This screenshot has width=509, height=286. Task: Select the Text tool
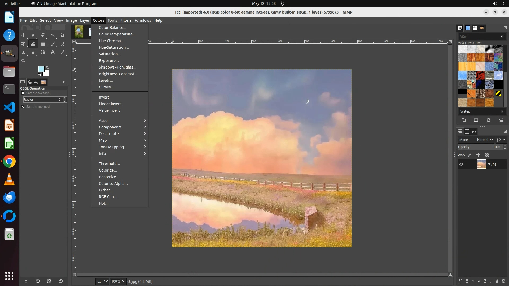point(53,52)
